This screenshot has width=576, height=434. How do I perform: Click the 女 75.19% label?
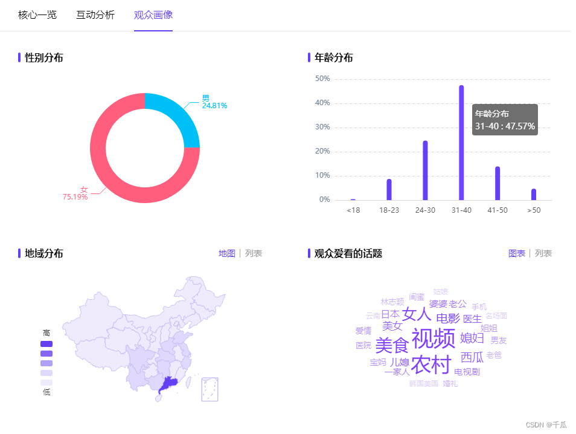tap(75, 193)
